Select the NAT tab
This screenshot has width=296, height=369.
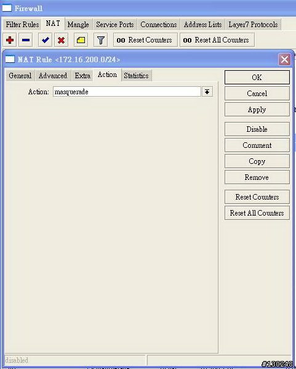(53, 23)
